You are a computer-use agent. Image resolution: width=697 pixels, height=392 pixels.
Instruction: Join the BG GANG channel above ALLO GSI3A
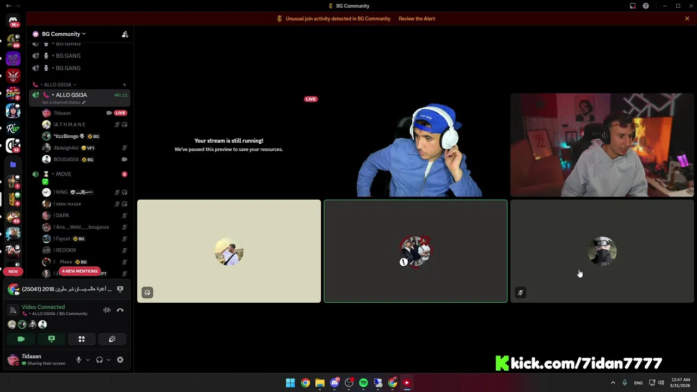click(80, 68)
